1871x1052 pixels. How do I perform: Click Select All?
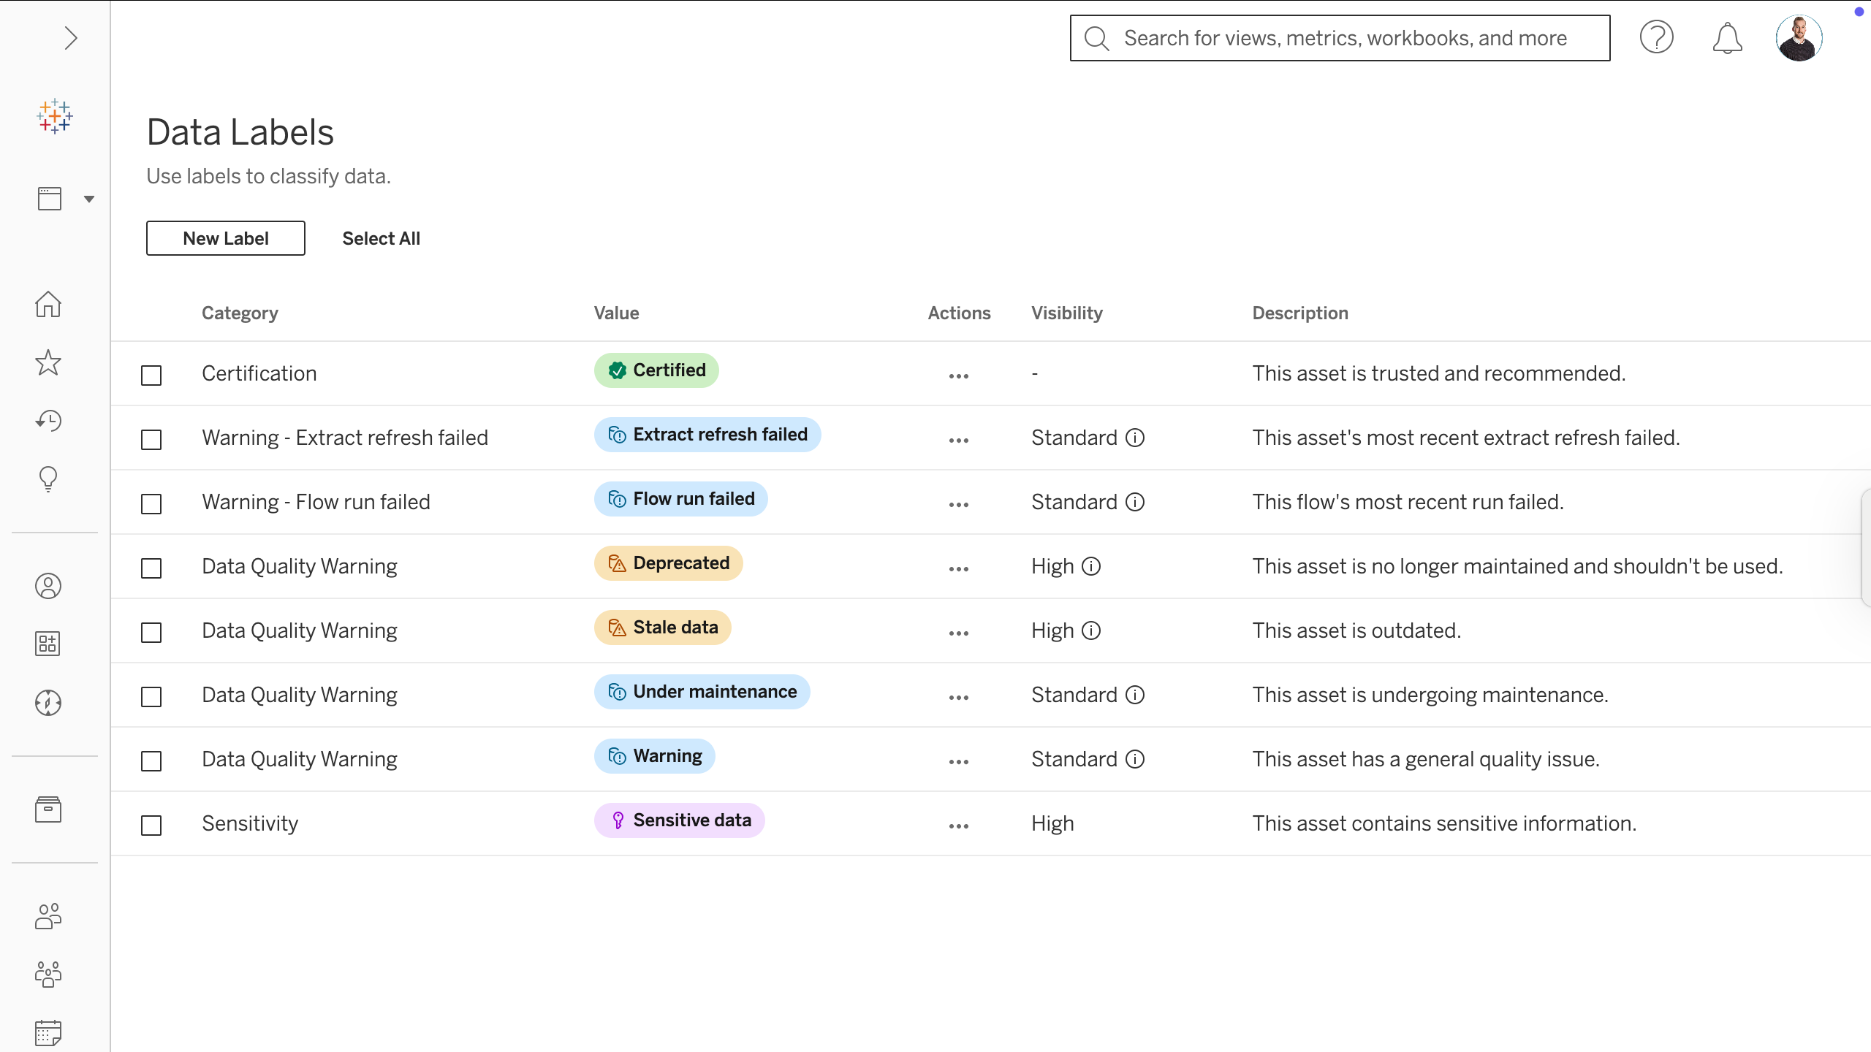pyautogui.click(x=381, y=238)
